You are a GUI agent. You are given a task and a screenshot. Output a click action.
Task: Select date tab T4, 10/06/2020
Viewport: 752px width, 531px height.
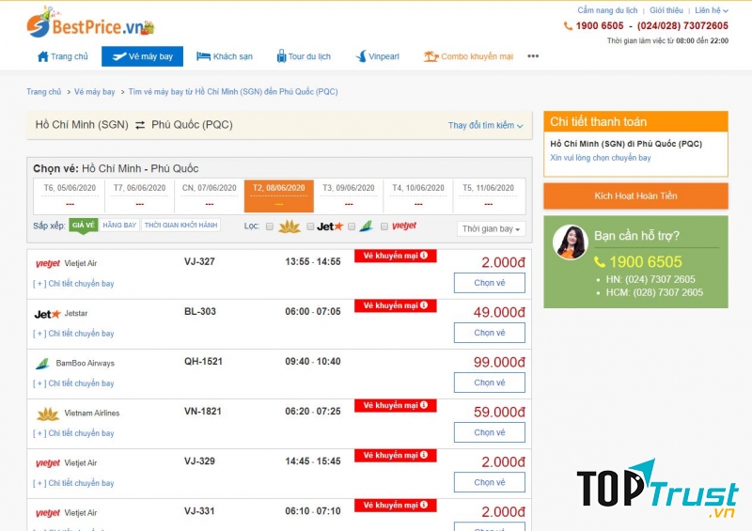click(x=418, y=195)
